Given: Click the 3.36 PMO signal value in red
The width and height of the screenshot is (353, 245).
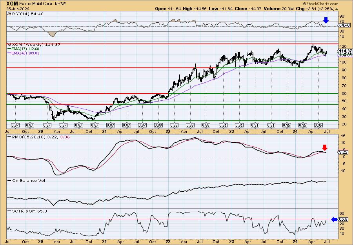Looking at the screenshot, I should click(65, 137).
